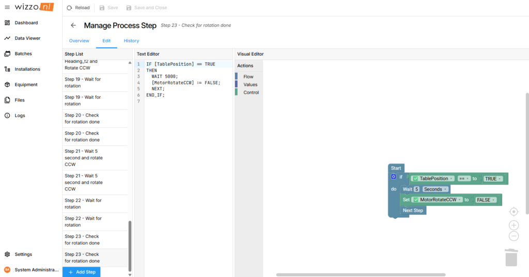
Task: Zoom out the visual editor workspace
Action: [x=514, y=236]
